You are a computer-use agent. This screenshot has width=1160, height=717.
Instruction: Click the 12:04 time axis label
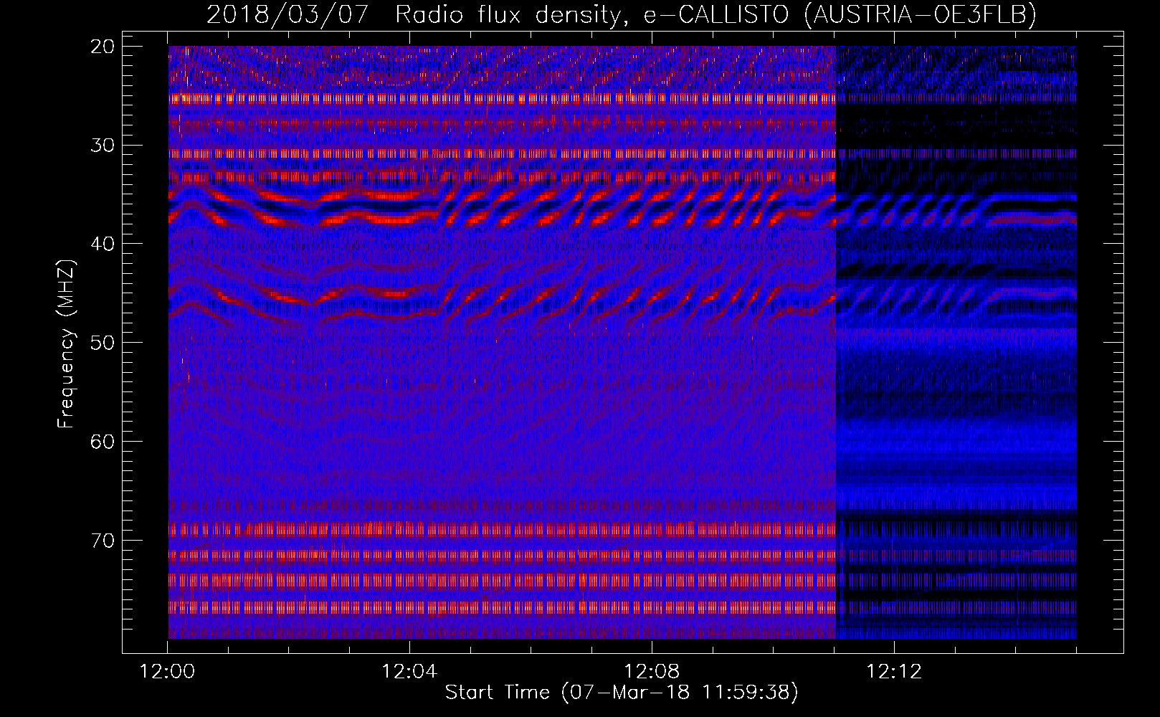[409, 672]
